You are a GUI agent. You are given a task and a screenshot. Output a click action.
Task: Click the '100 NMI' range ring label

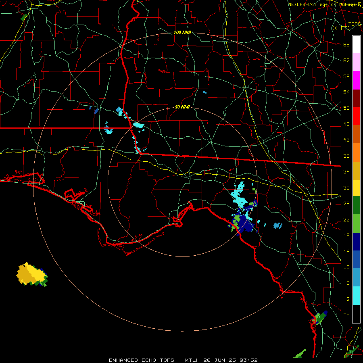[x=182, y=32]
